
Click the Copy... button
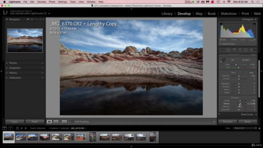[x=15, y=122]
